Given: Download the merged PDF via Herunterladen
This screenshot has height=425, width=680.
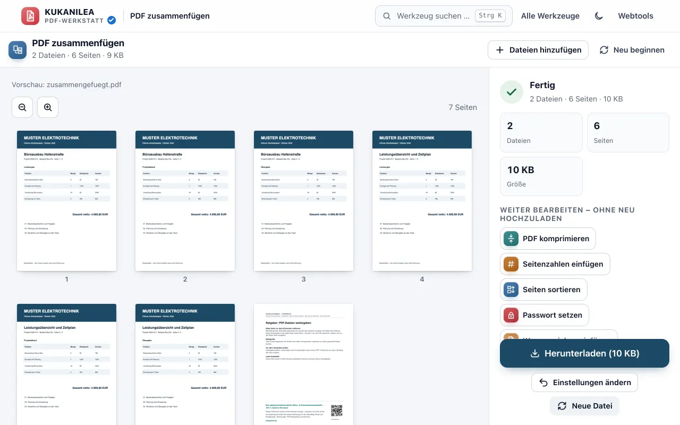Looking at the screenshot, I should pos(584,353).
